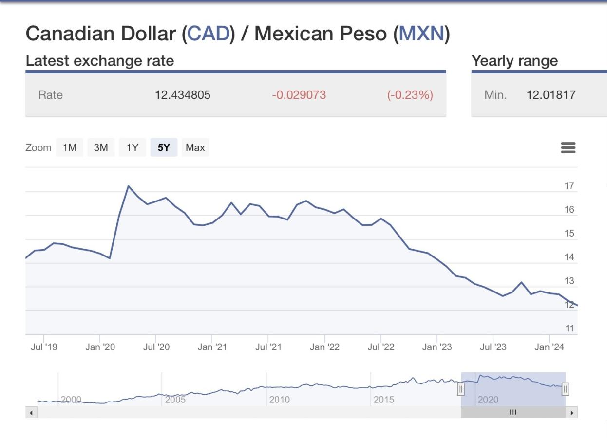
Task: Click the right navigator range handle
Action: (566, 389)
